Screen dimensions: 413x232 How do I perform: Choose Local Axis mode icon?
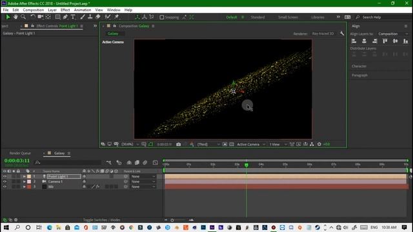coord(137,17)
